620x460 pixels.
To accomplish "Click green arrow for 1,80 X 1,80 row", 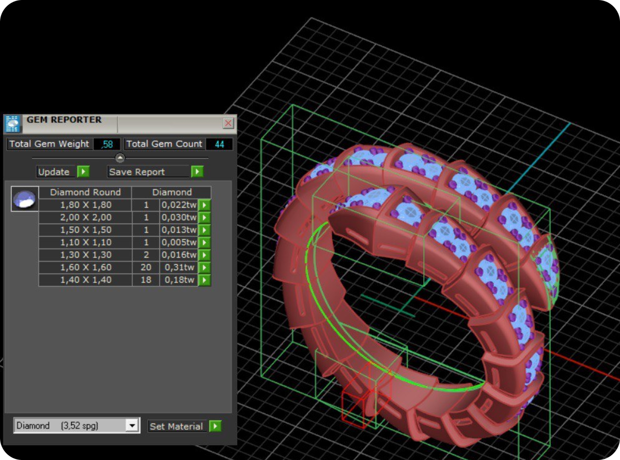I will point(205,205).
